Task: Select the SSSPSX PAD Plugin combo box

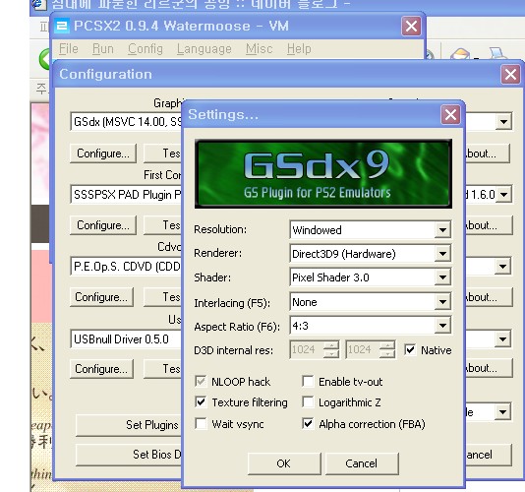Action: (126, 195)
